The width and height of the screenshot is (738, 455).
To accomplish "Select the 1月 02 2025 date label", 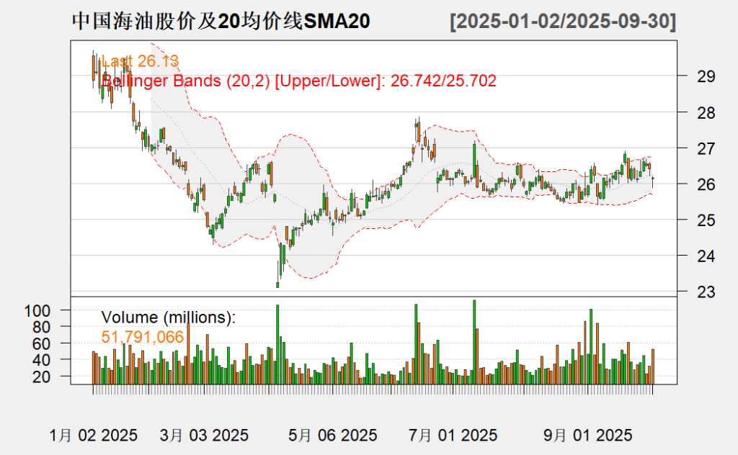I will coord(93,436).
